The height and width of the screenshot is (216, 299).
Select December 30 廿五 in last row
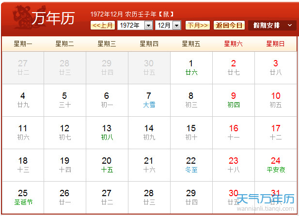234,198
